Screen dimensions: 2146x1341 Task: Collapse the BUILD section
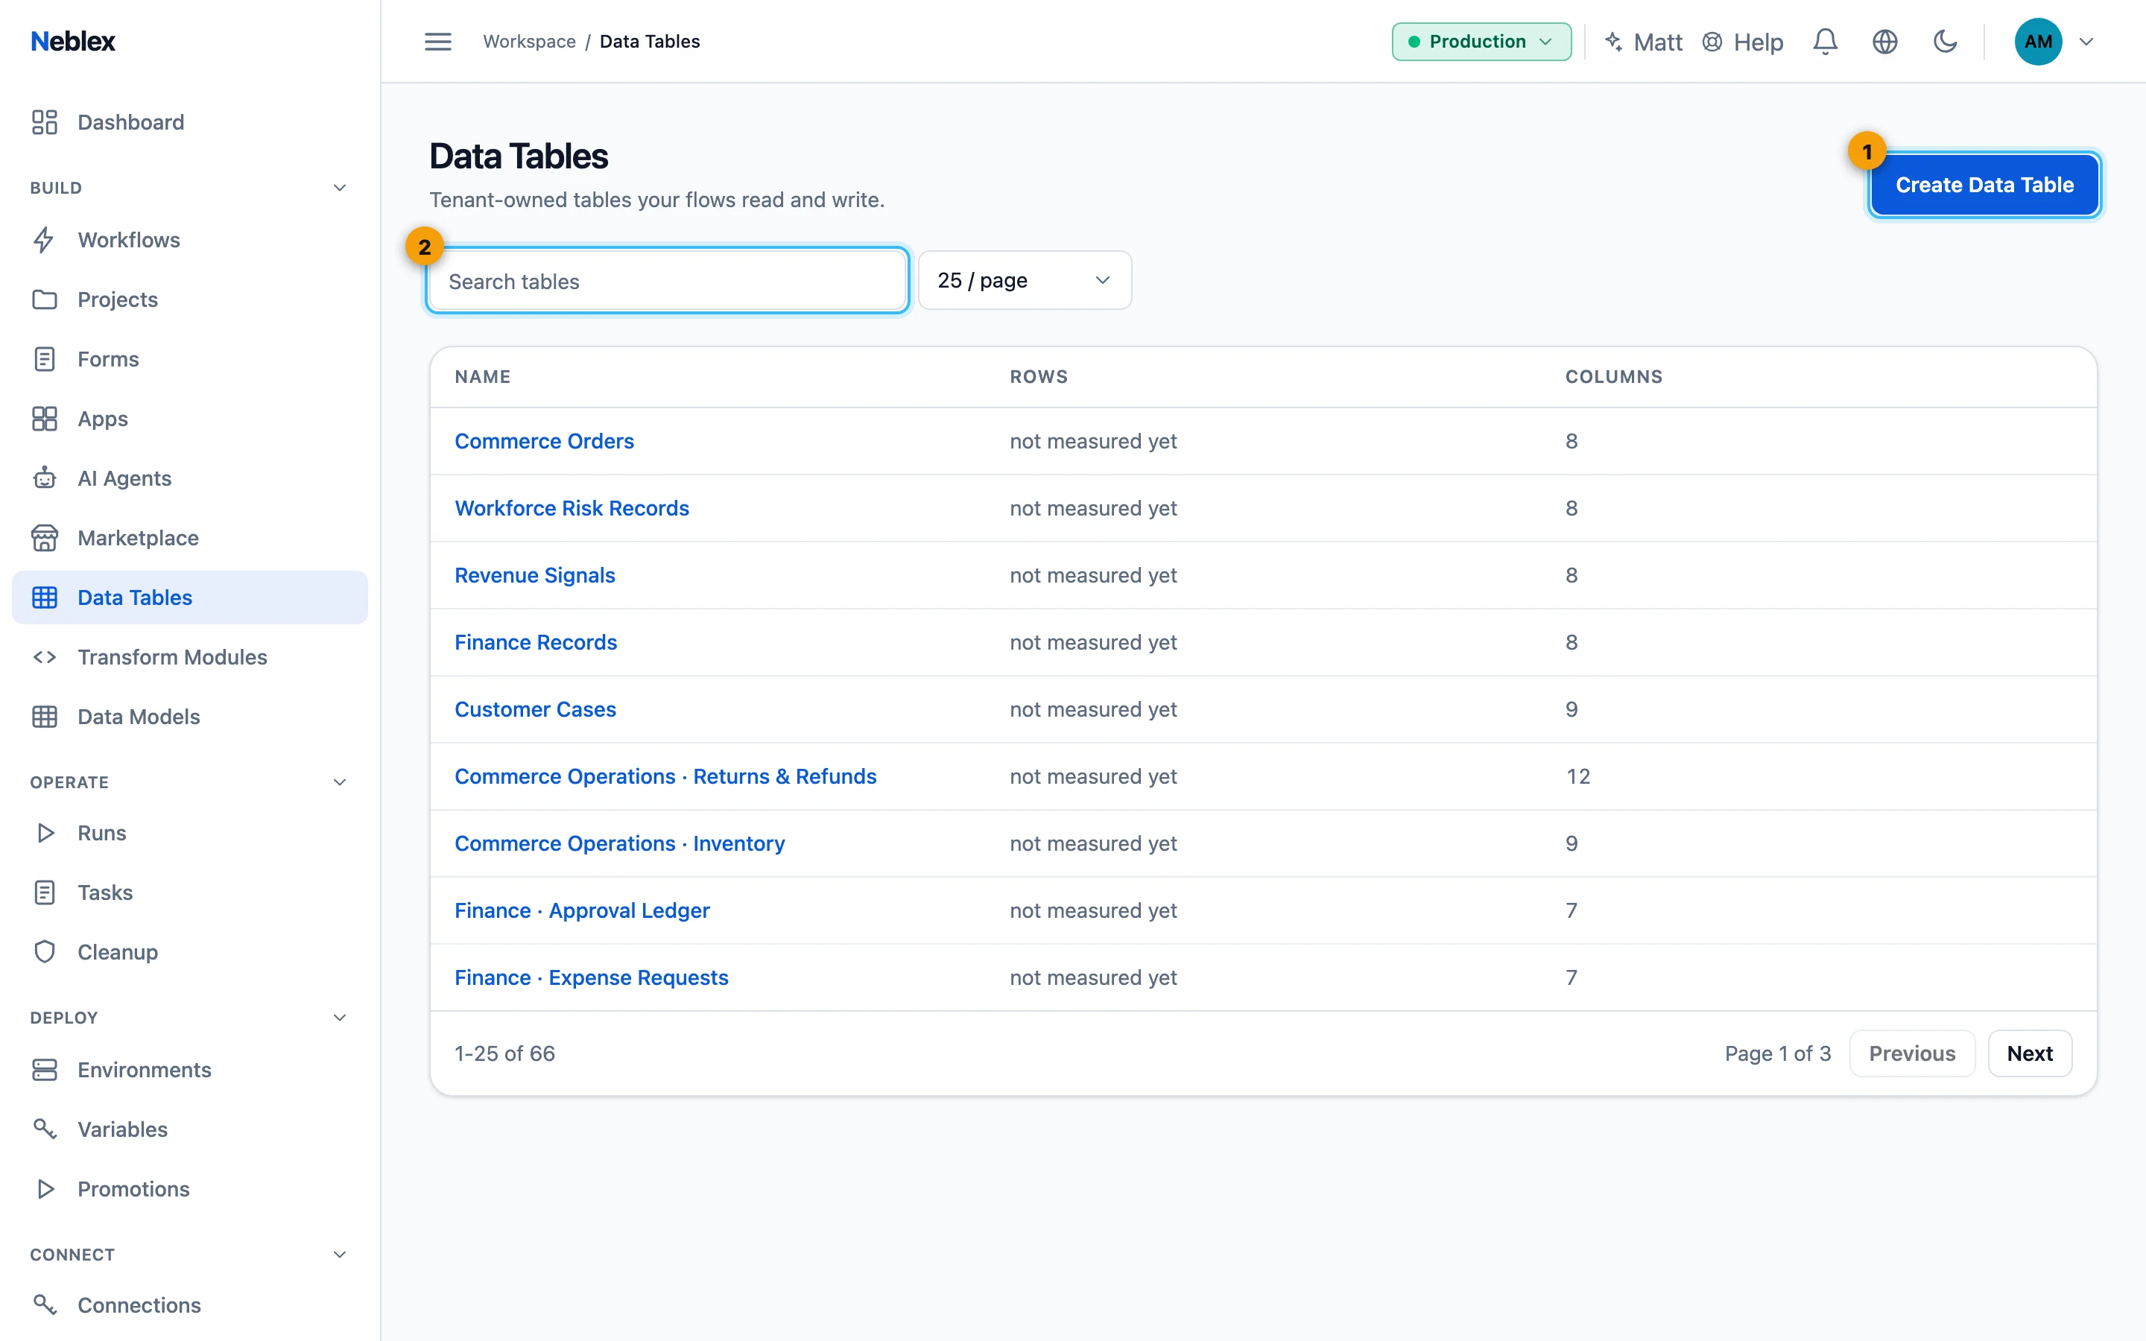tap(340, 187)
